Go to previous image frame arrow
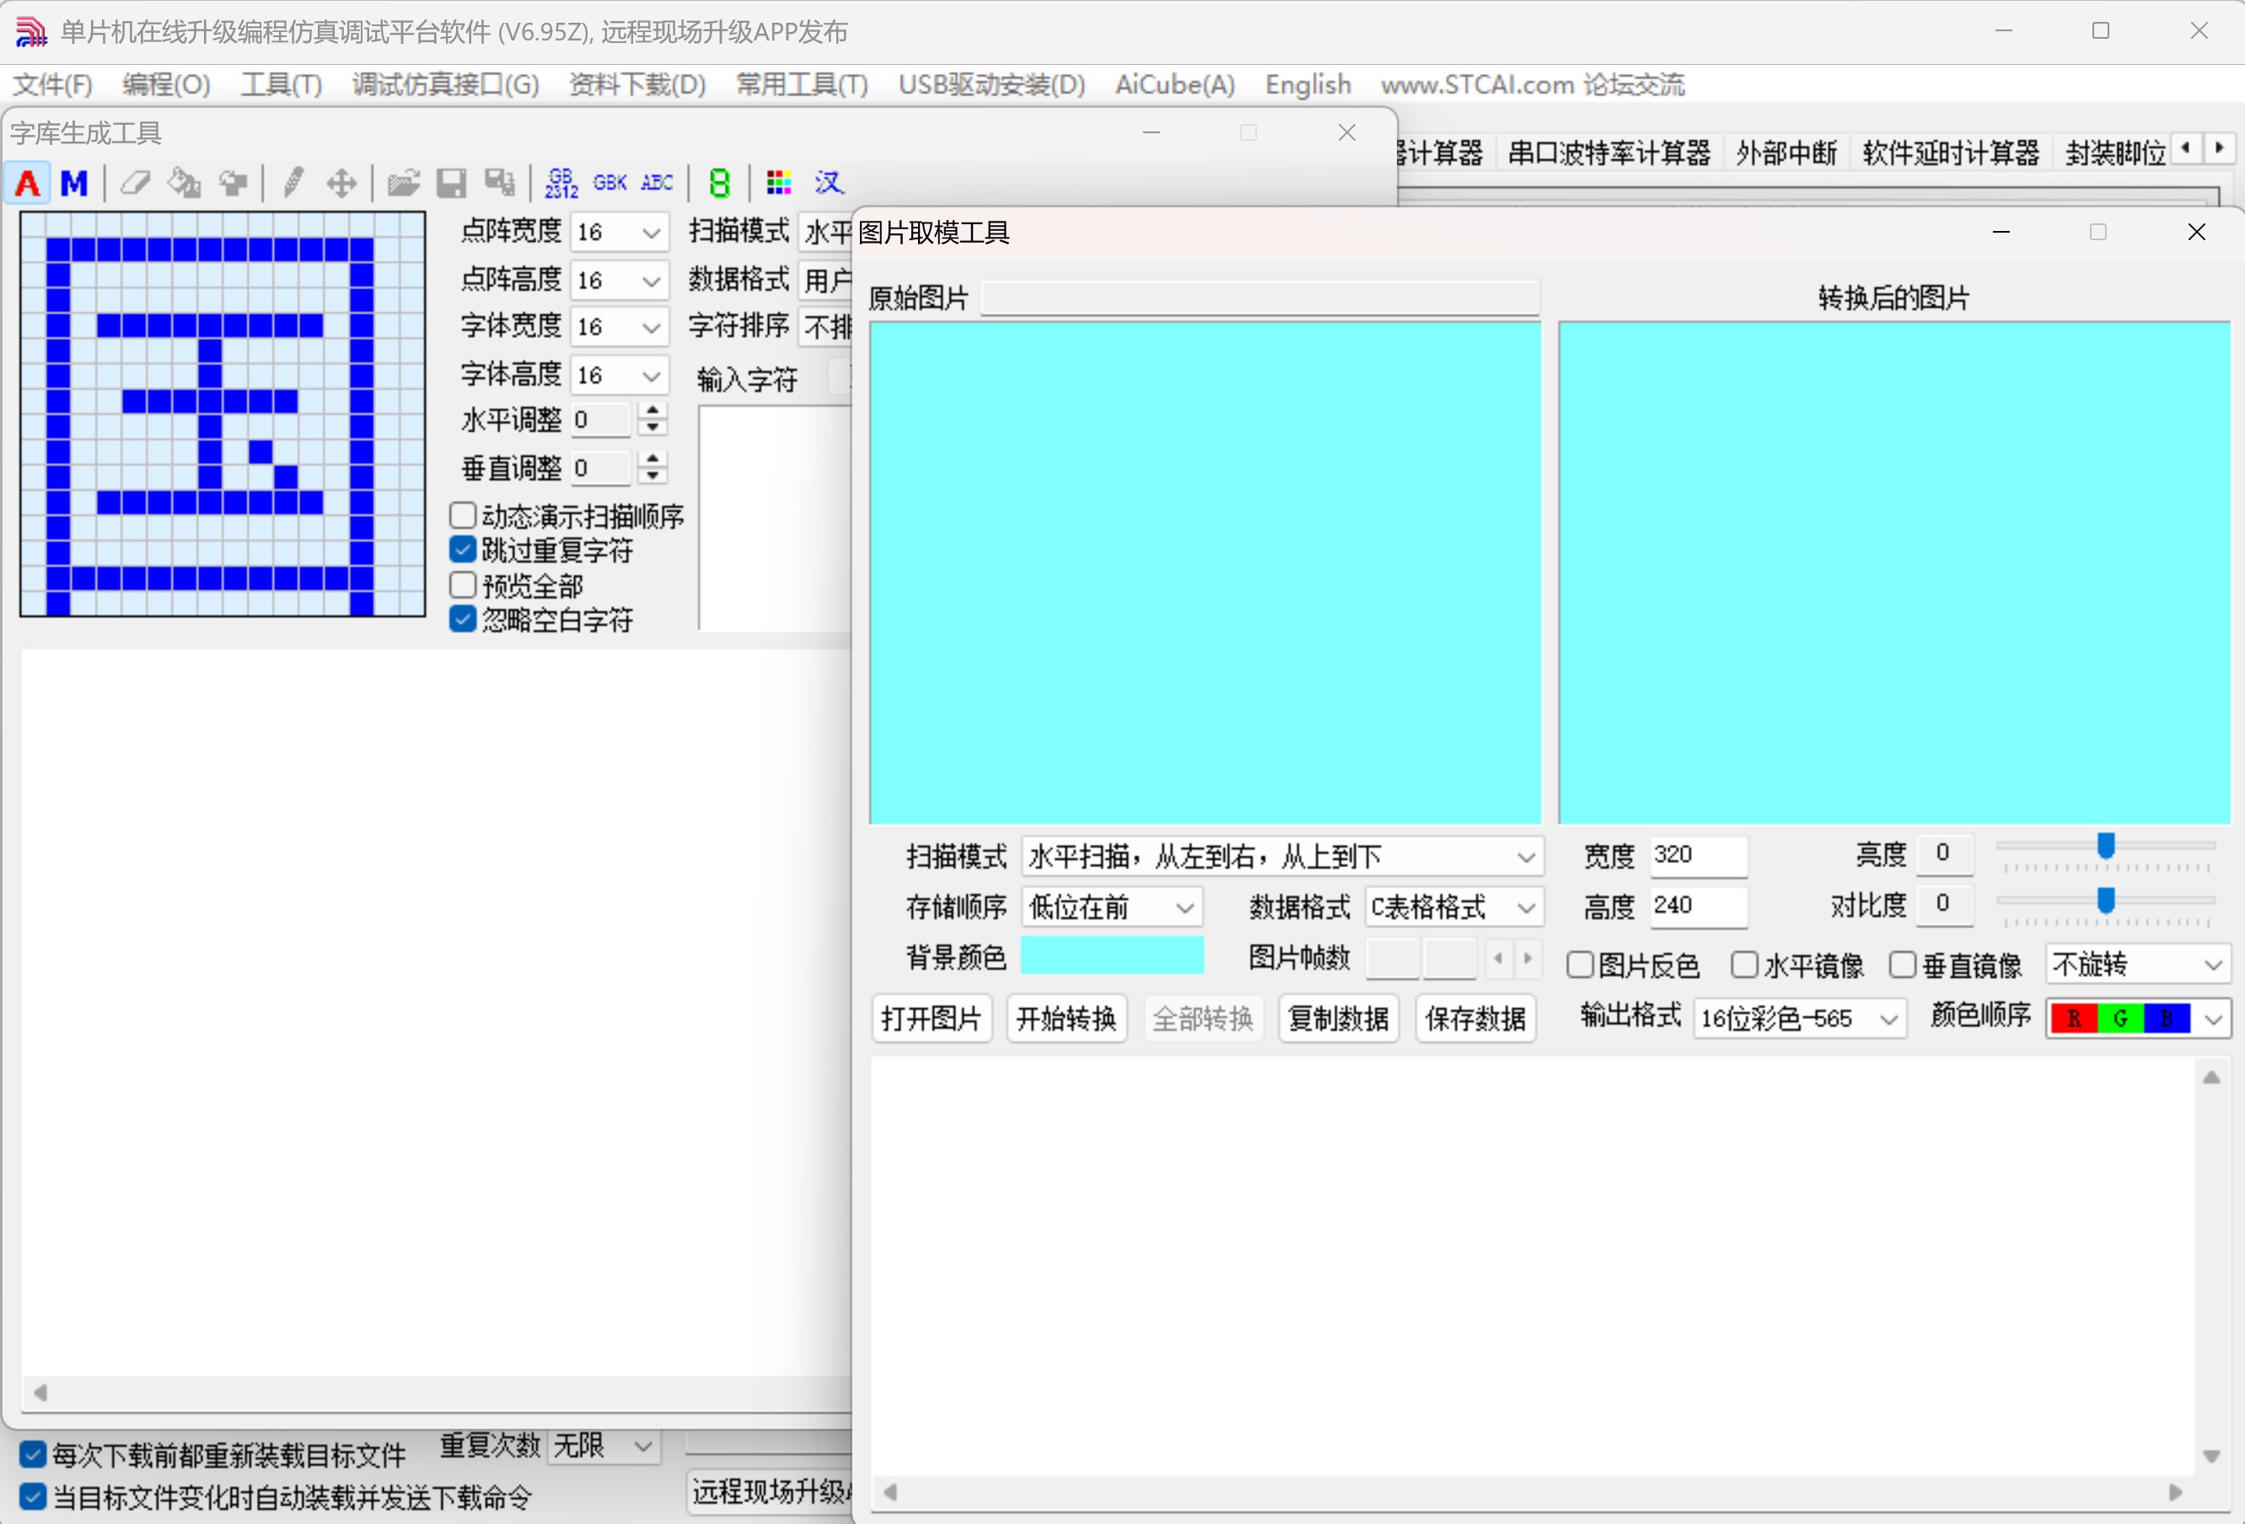2245x1524 pixels. click(1498, 958)
